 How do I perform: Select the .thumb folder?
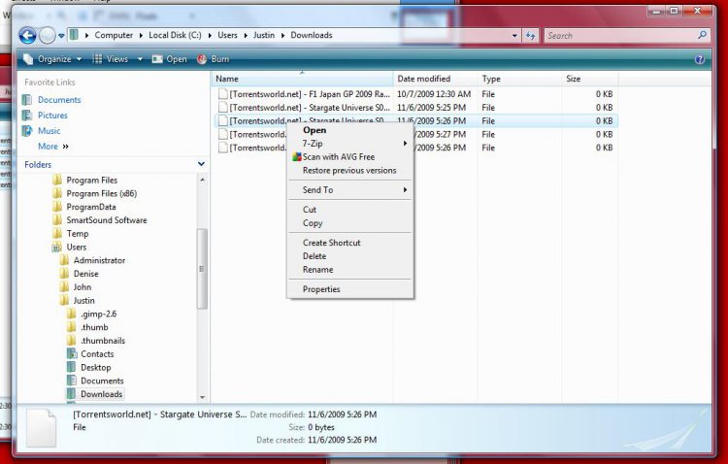coord(94,327)
